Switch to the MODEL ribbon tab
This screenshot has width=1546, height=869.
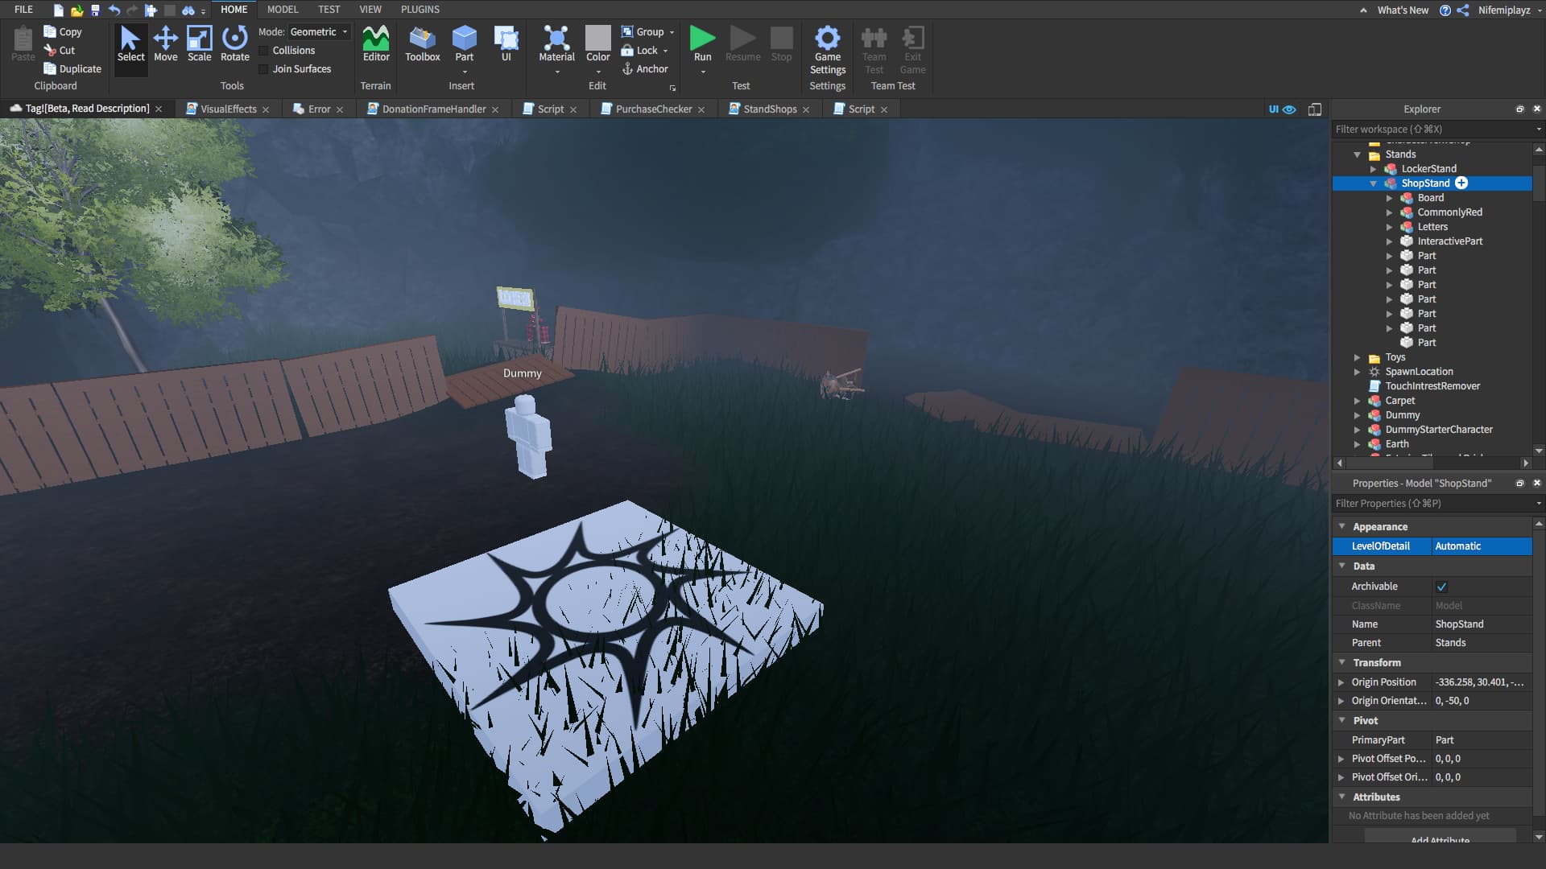click(x=282, y=10)
